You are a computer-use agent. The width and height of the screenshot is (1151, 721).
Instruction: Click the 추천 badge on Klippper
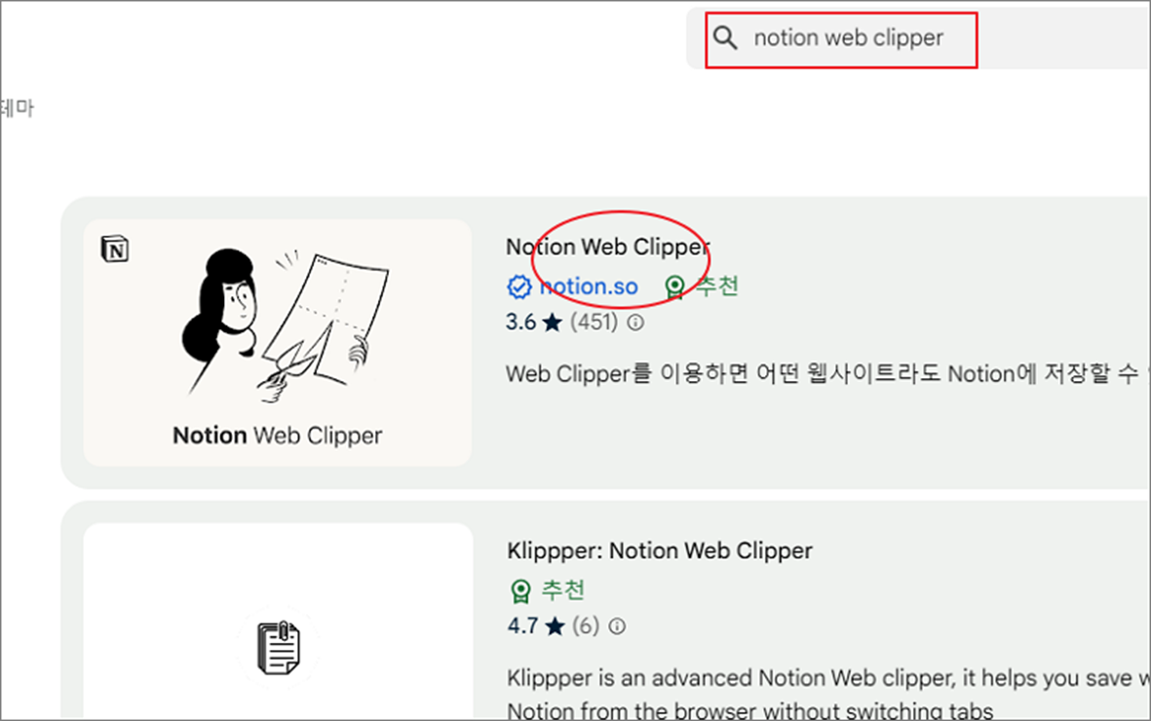[548, 589]
